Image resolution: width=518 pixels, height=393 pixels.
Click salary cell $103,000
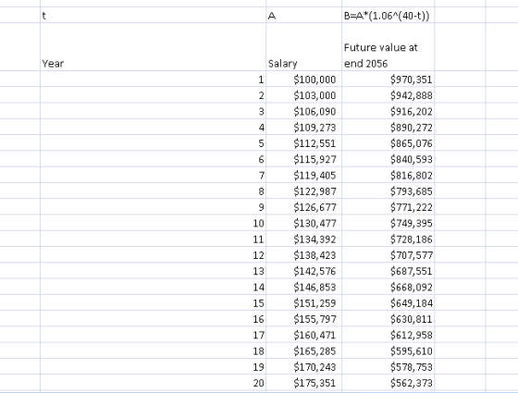tap(303, 95)
